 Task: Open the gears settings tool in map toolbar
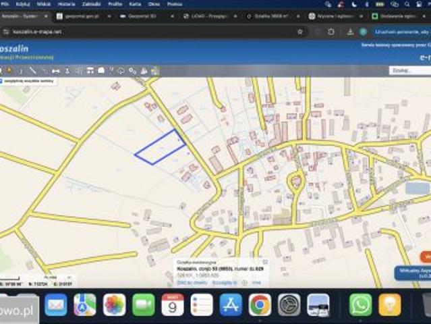pos(133,71)
